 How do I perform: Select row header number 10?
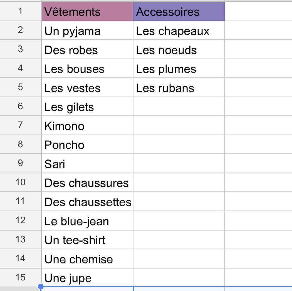20,182
